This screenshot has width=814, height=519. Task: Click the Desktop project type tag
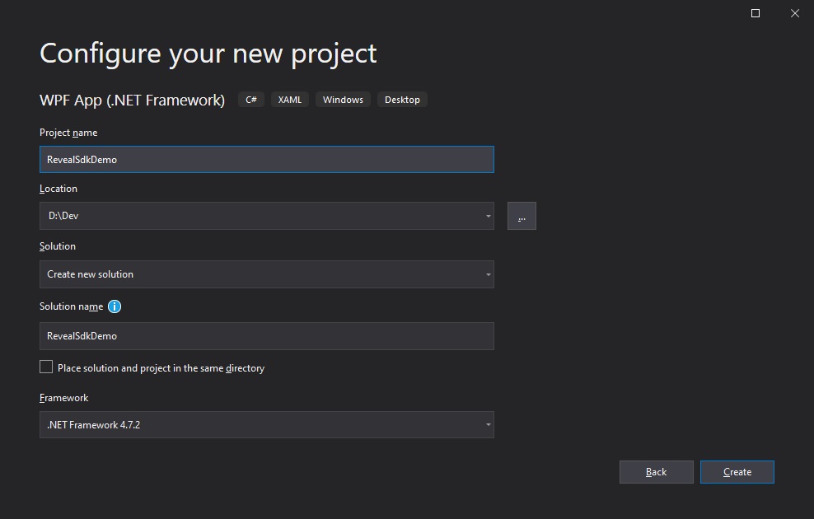pos(402,100)
